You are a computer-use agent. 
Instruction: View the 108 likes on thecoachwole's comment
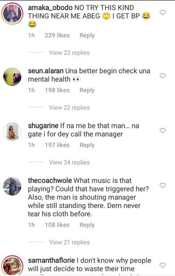click(57, 225)
